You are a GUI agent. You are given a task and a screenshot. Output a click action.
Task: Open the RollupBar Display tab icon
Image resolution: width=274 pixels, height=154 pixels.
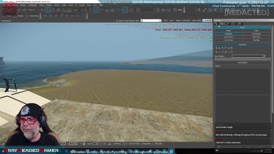tap(234, 24)
